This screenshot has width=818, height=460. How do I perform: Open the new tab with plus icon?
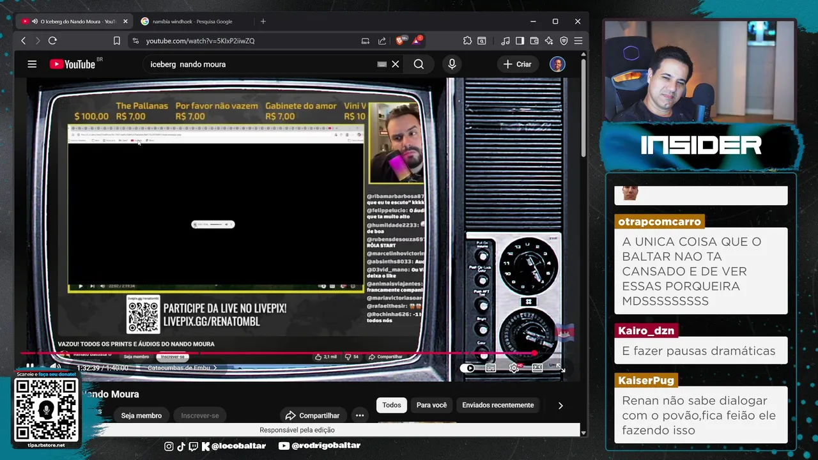click(x=263, y=21)
